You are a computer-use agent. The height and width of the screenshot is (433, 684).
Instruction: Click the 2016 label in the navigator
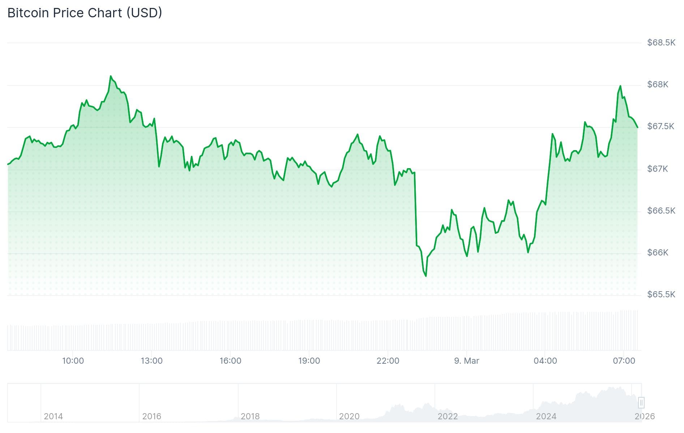coord(151,416)
